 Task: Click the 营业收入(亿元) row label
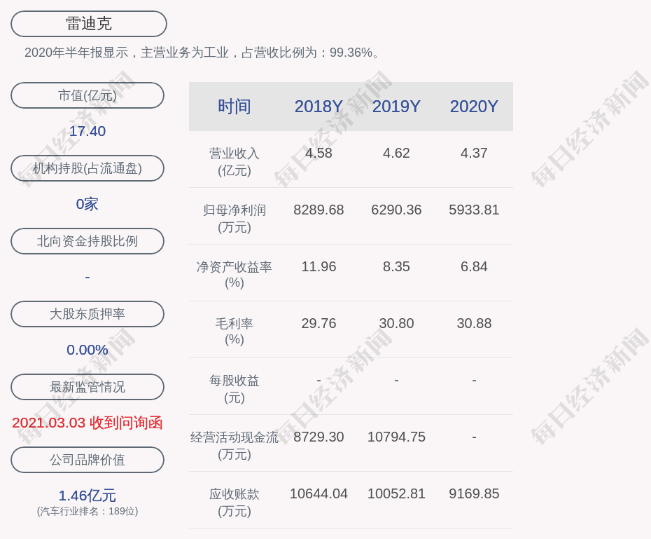coord(234,162)
